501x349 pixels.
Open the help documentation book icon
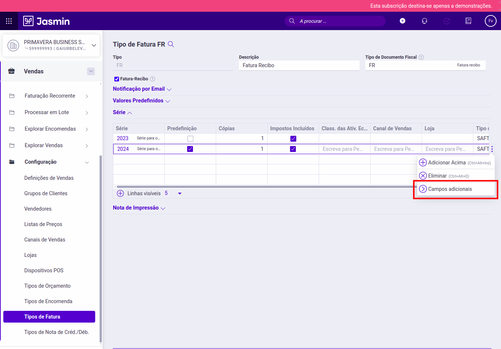tap(468, 21)
